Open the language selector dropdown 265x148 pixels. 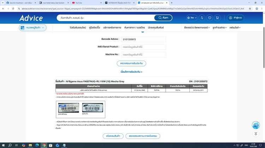tap(192, 18)
